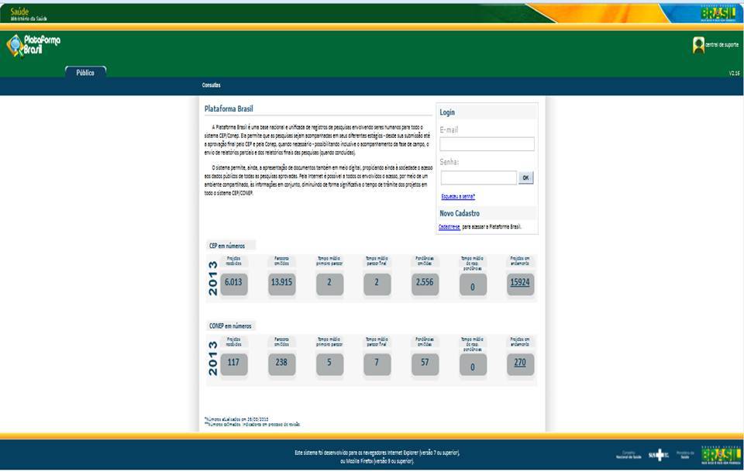Click the Brasil logo in the footer
The image size is (744, 472).
[721, 456]
